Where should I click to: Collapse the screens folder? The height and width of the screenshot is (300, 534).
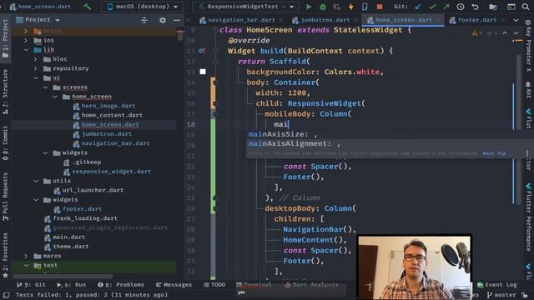45,87
